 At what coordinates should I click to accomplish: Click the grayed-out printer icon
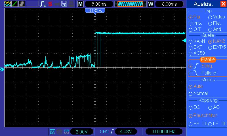[x=72, y=4]
